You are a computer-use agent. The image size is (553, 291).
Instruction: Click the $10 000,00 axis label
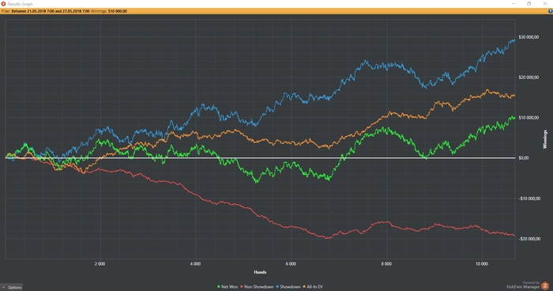(x=529, y=118)
